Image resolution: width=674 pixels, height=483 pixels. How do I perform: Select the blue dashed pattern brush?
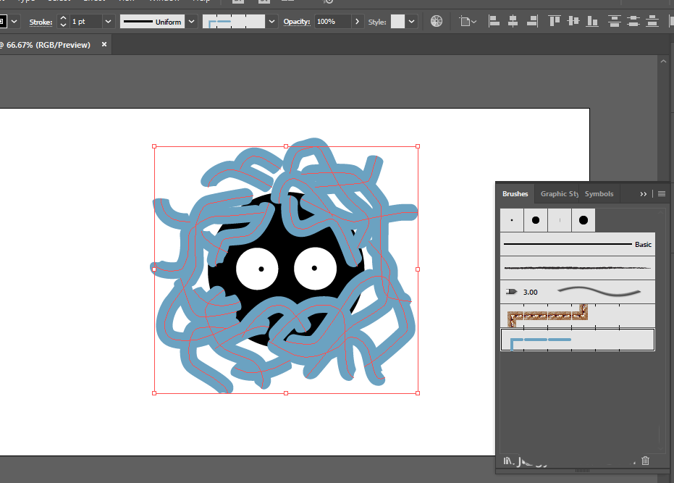tap(578, 340)
